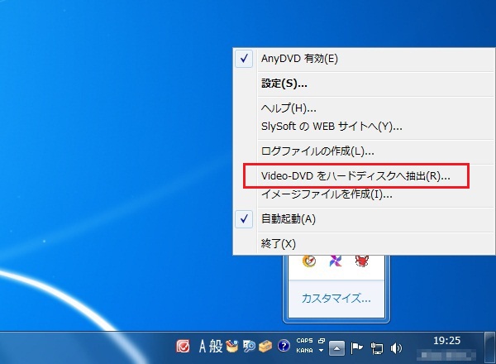The width and height of the screenshot is (496, 364).
Task: Click the orange compass tray popup icon
Action: click(309, 261)
